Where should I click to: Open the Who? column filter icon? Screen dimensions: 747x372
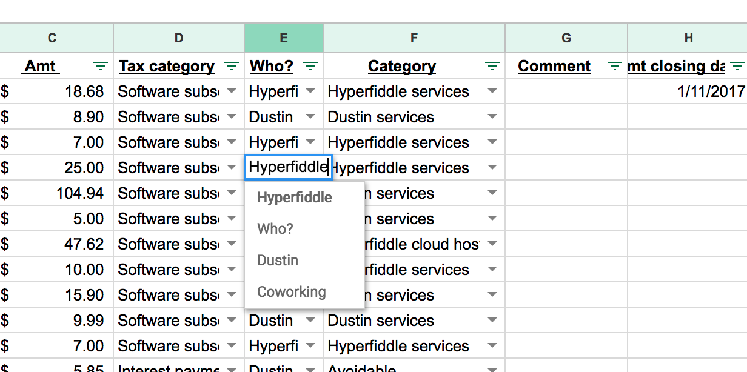click(x=310, y=66)
